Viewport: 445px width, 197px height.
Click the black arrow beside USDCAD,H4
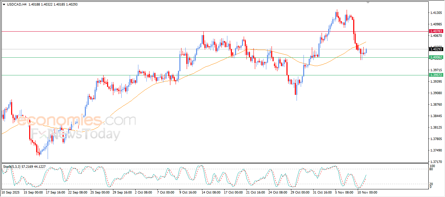[x=4, y=4]
